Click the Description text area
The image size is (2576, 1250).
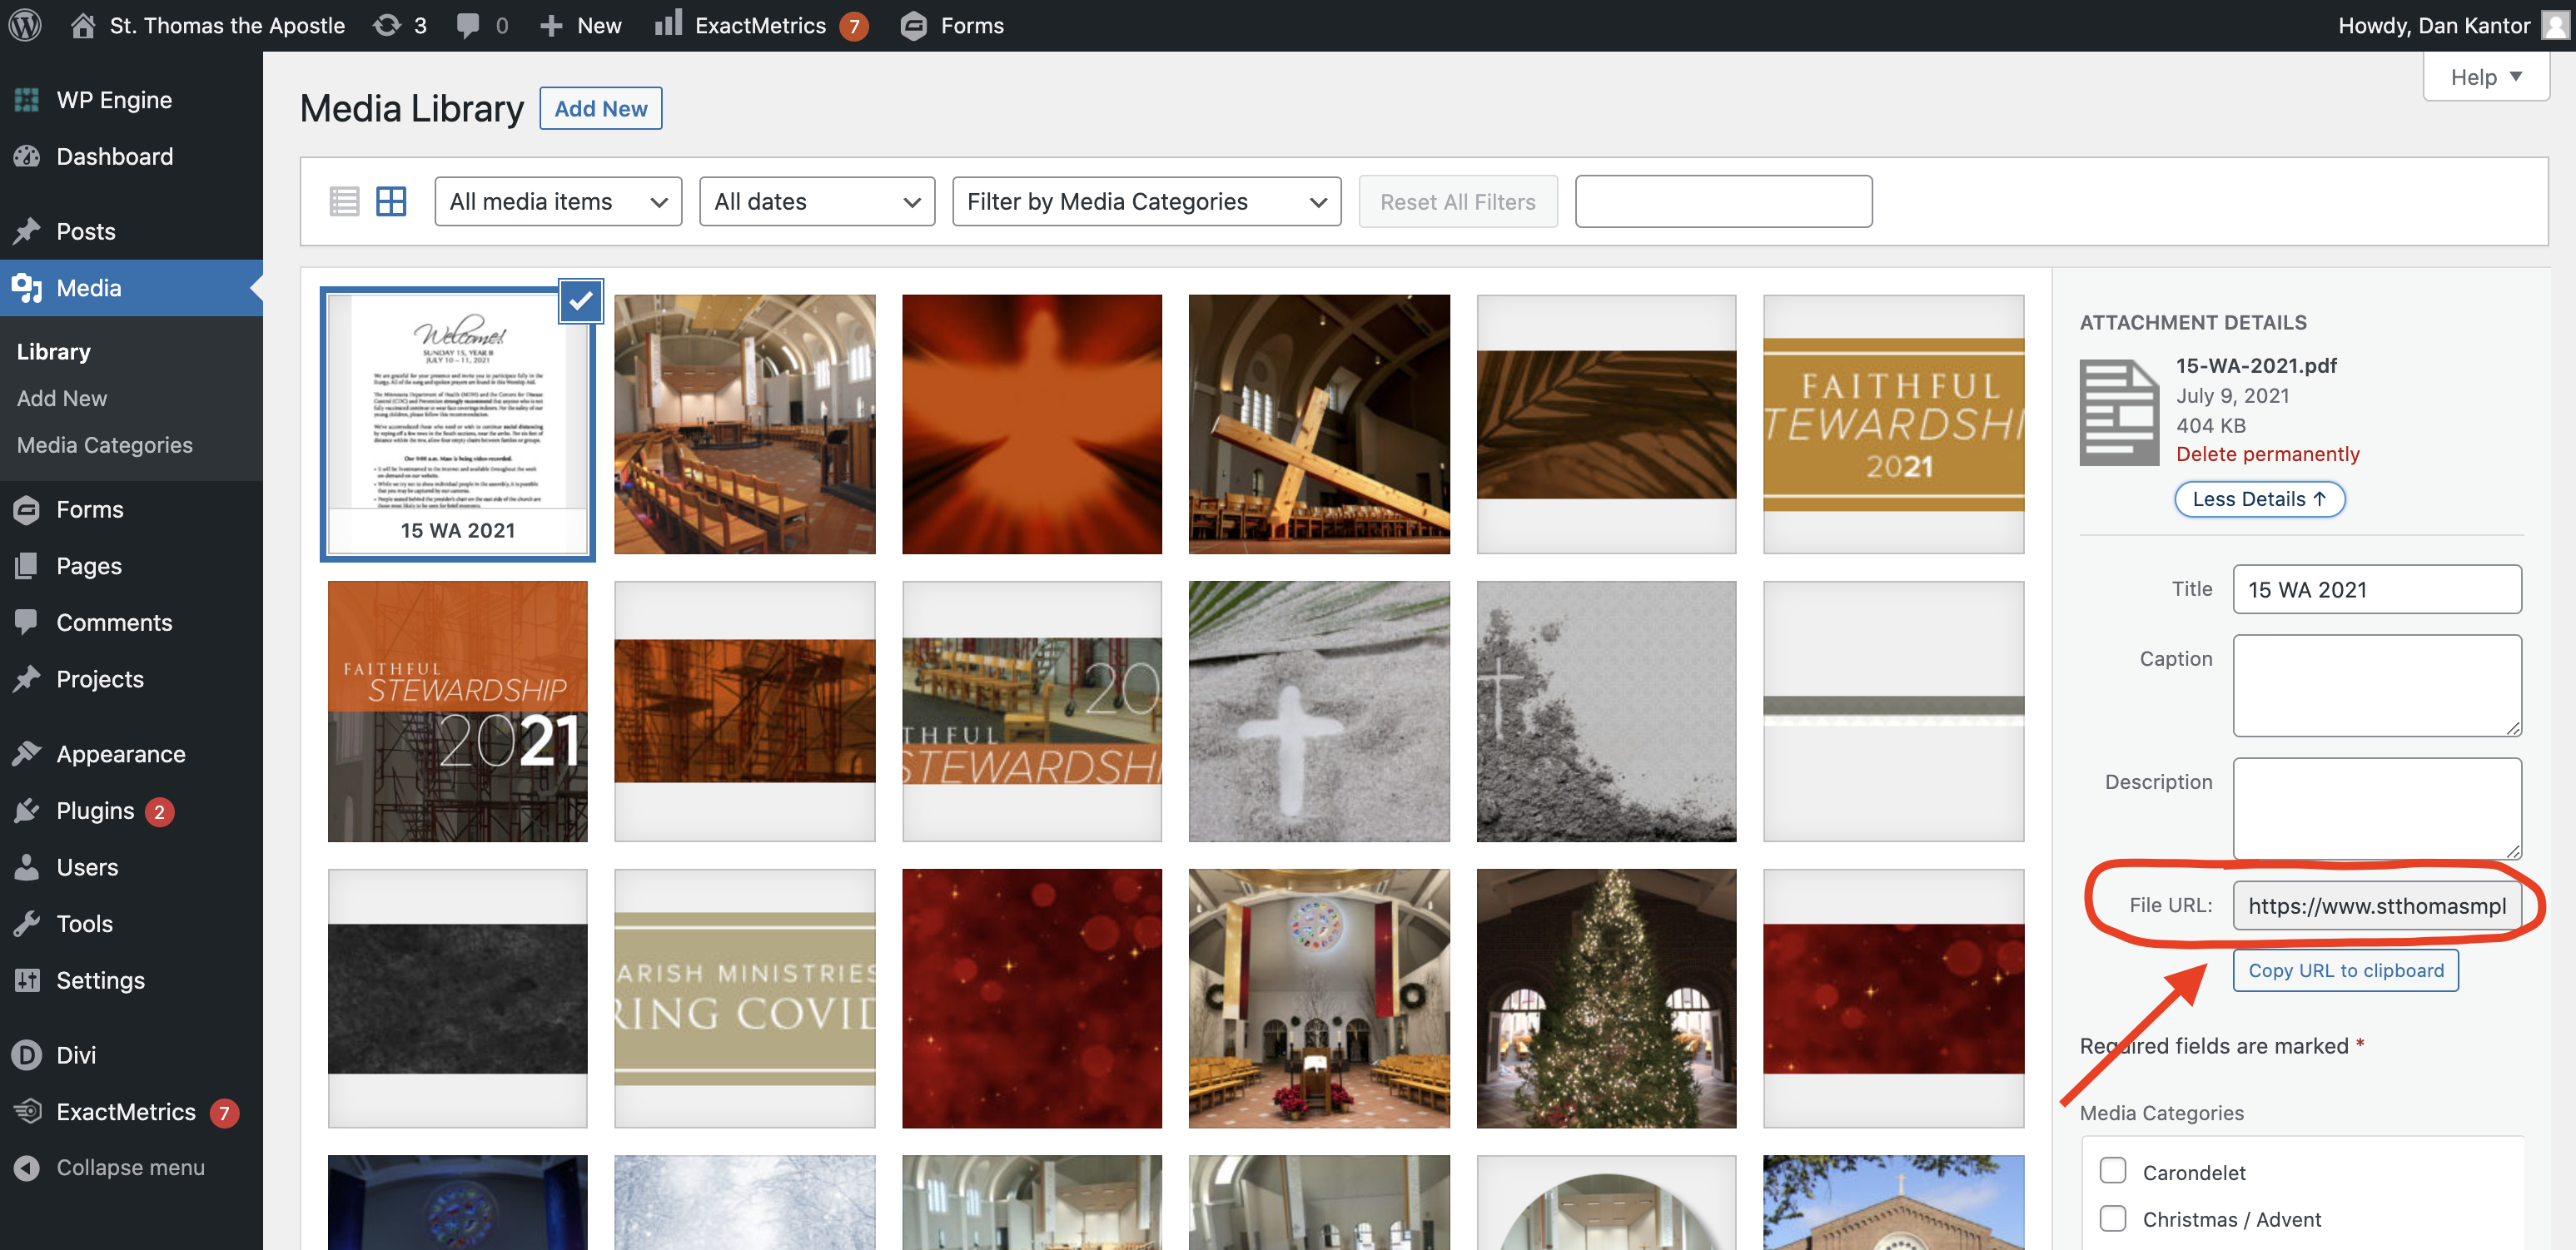[x=2377, y=808]
